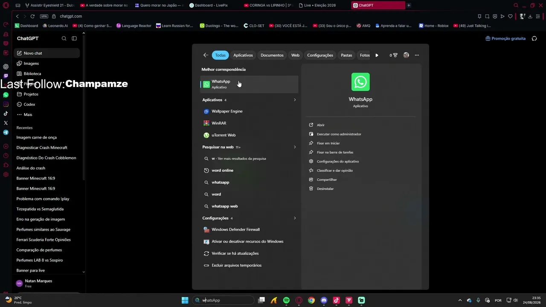Choose the 'whatsapp web' suggestion
546x307 pixels.
(249, 206)
